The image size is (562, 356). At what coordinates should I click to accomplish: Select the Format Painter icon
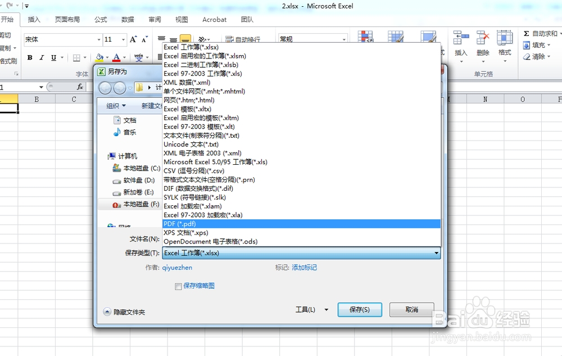(x=8, y=61)
